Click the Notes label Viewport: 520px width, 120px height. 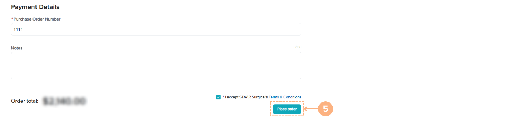click(x=17, y=48)
